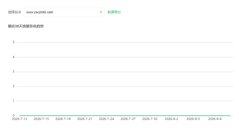239x133 pixels.
Task: Click the 选择站点 label
Action: coord(14,12)
